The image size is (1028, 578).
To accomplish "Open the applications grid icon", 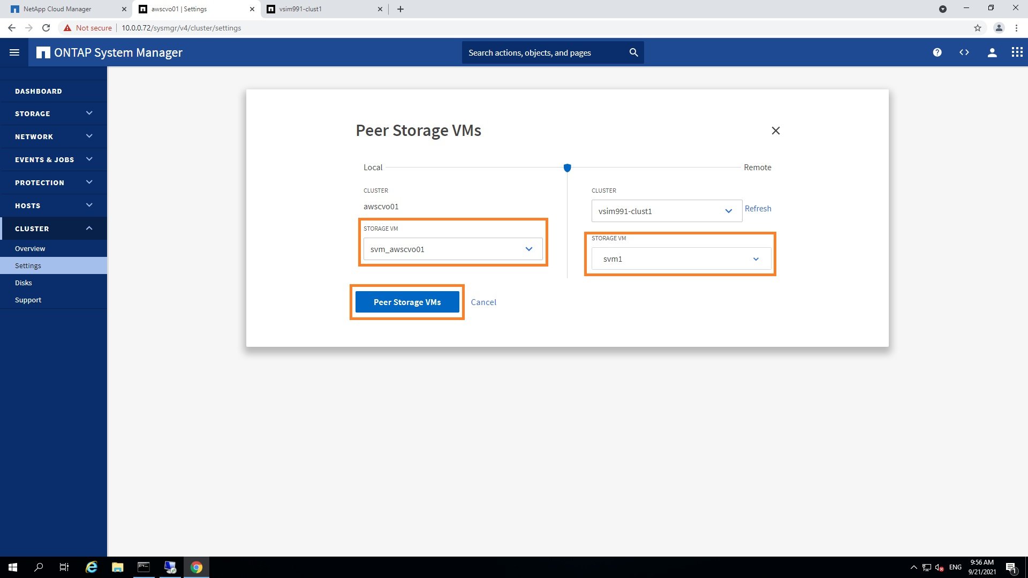I will click(x=1017, y=52).
